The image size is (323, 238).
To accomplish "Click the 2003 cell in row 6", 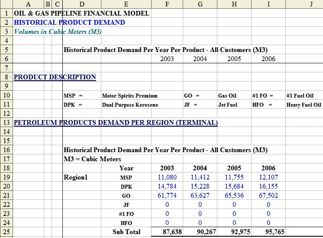I will click(x=167, y=59).
